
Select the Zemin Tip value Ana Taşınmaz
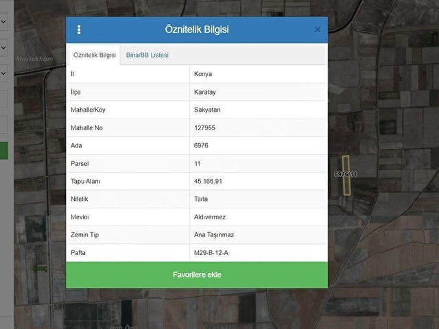pyautogui.click(x=214, y=234)
